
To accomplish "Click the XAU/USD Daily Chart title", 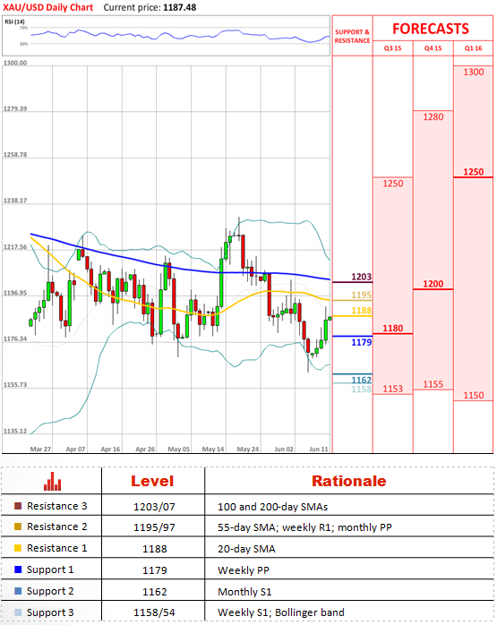I will 47,7.
